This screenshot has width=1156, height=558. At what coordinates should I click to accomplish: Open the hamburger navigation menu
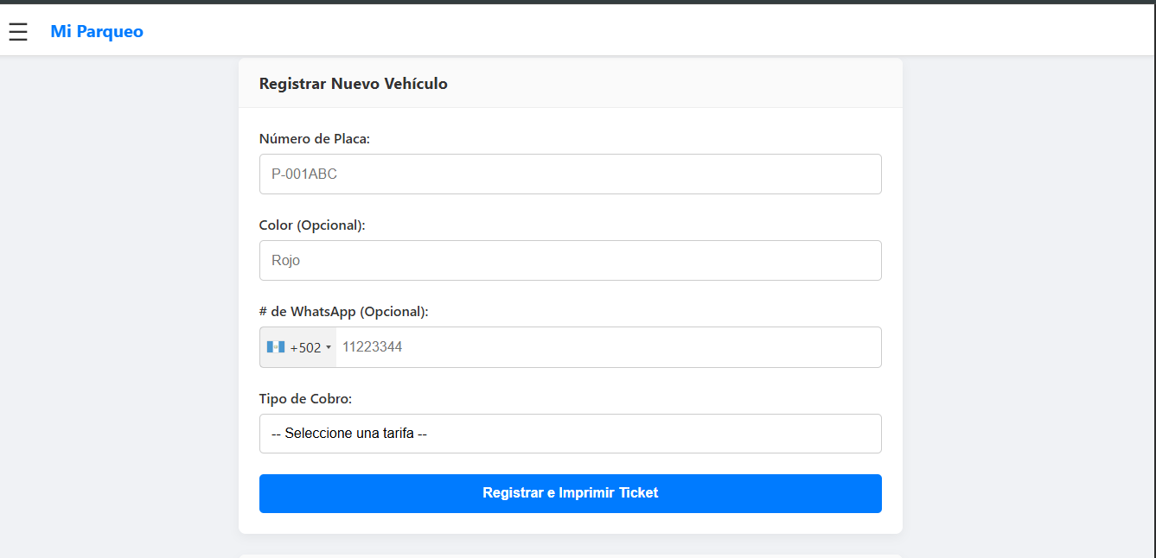18,31
